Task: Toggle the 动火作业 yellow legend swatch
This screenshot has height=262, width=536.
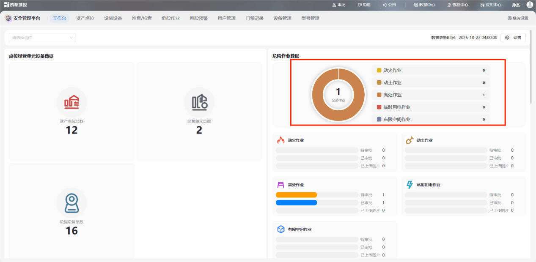Action: click(x=379, y=70)
